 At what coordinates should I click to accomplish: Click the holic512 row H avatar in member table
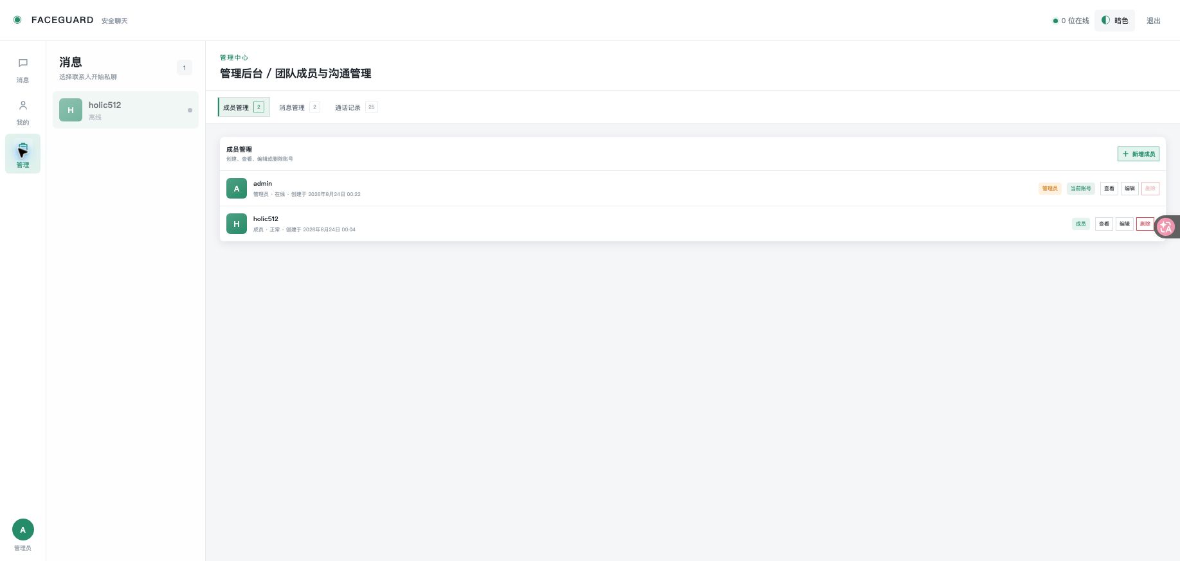click(x=237, y=224)
